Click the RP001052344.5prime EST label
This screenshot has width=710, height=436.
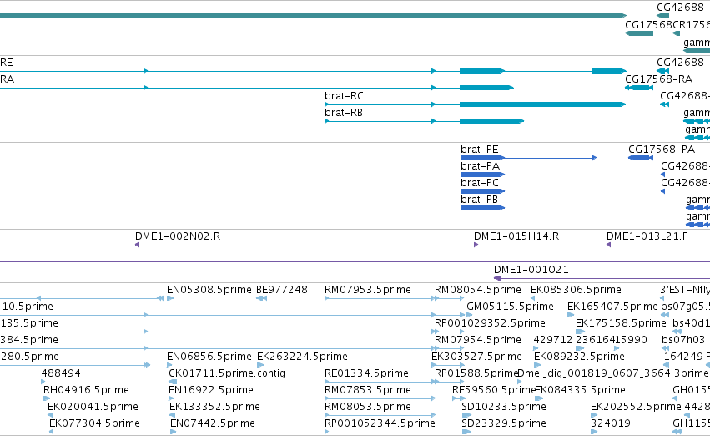(380, 423)
